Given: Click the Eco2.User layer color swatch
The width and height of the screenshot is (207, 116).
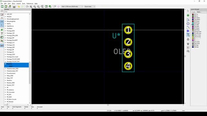Looking at the screenshot, I should tap(193, 37).
